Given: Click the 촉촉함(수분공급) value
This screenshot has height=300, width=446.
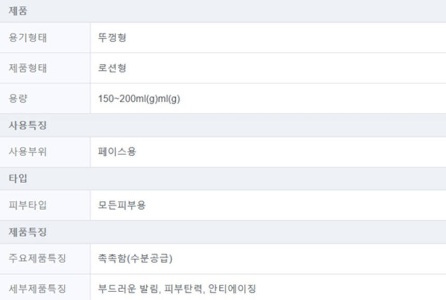Looking at the screenshot, I should pyautogui.click(x=135, y=258).
